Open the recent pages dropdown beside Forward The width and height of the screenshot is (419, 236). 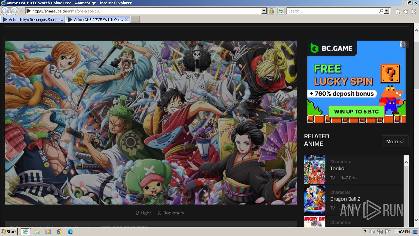(21, 11)
